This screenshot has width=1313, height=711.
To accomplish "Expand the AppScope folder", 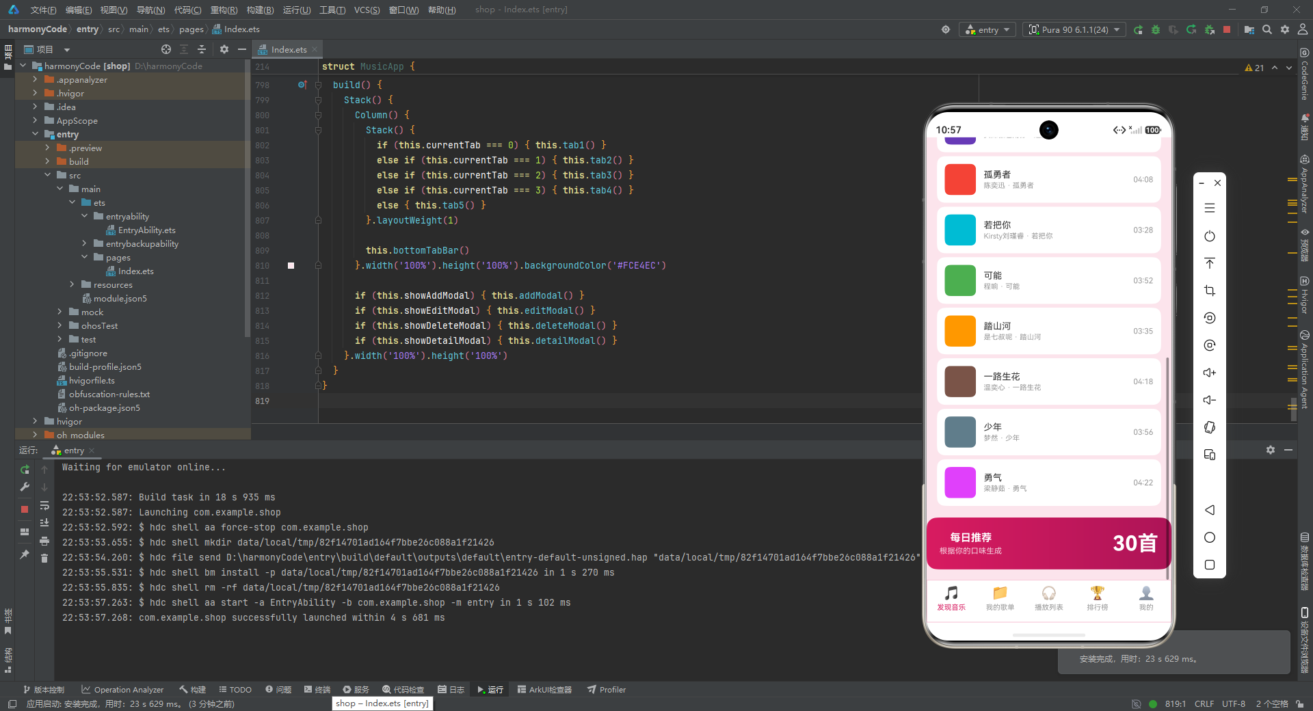I will [35, 120].
